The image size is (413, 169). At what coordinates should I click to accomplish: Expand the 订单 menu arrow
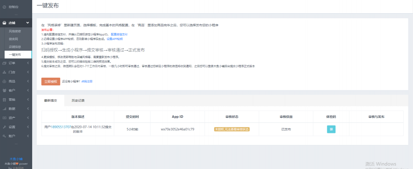28,63
